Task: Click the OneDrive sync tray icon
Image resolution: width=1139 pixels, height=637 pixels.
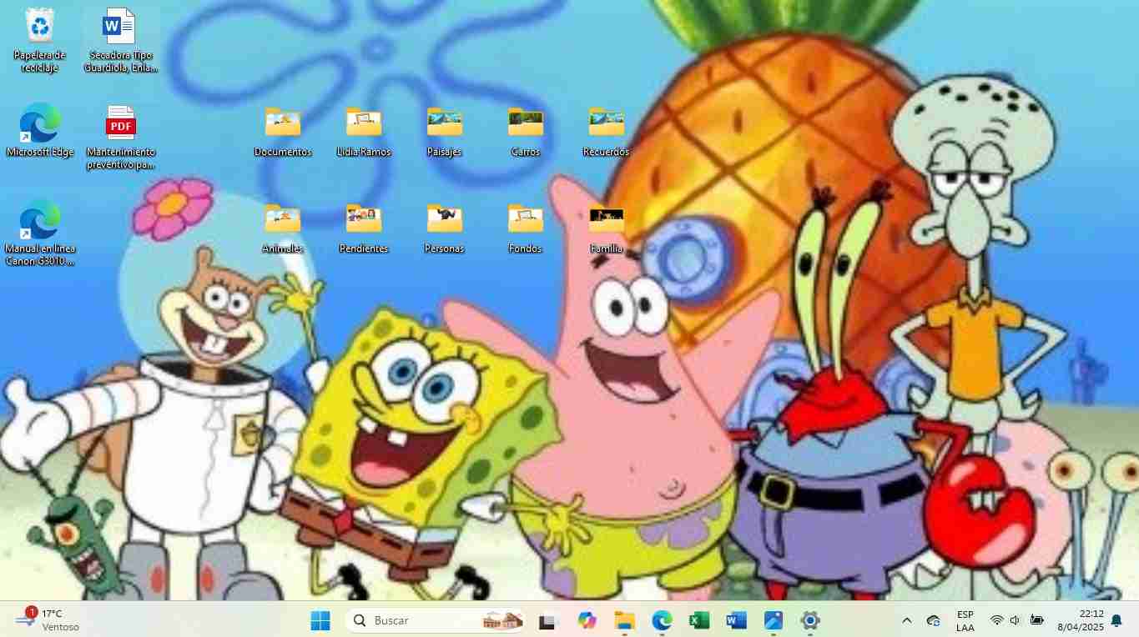Action: click(x=934, y=620)
